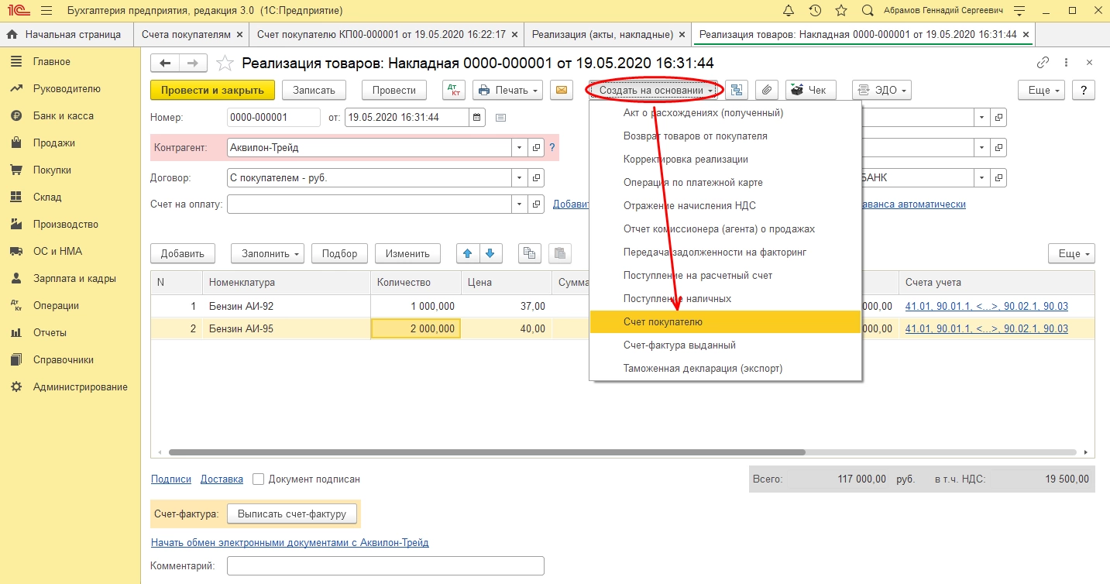The width and height of the screenshot is (1110, 584).
Task: Add to favorites with the star icon
Action: coord(225,63)
